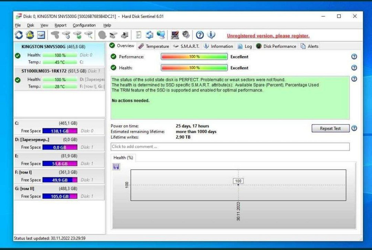Switch to the Temperature tab

point(154,46)
